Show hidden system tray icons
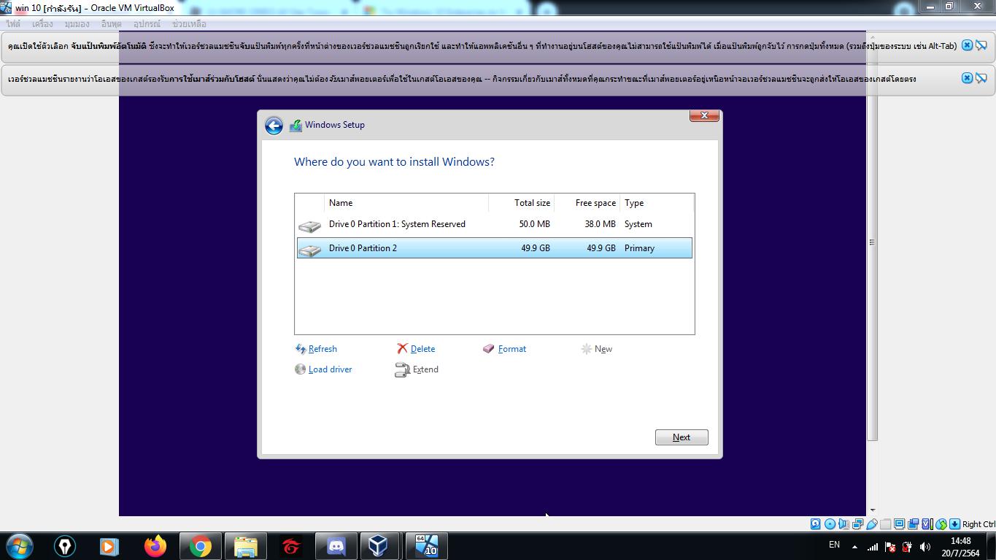 pos(854,547)
